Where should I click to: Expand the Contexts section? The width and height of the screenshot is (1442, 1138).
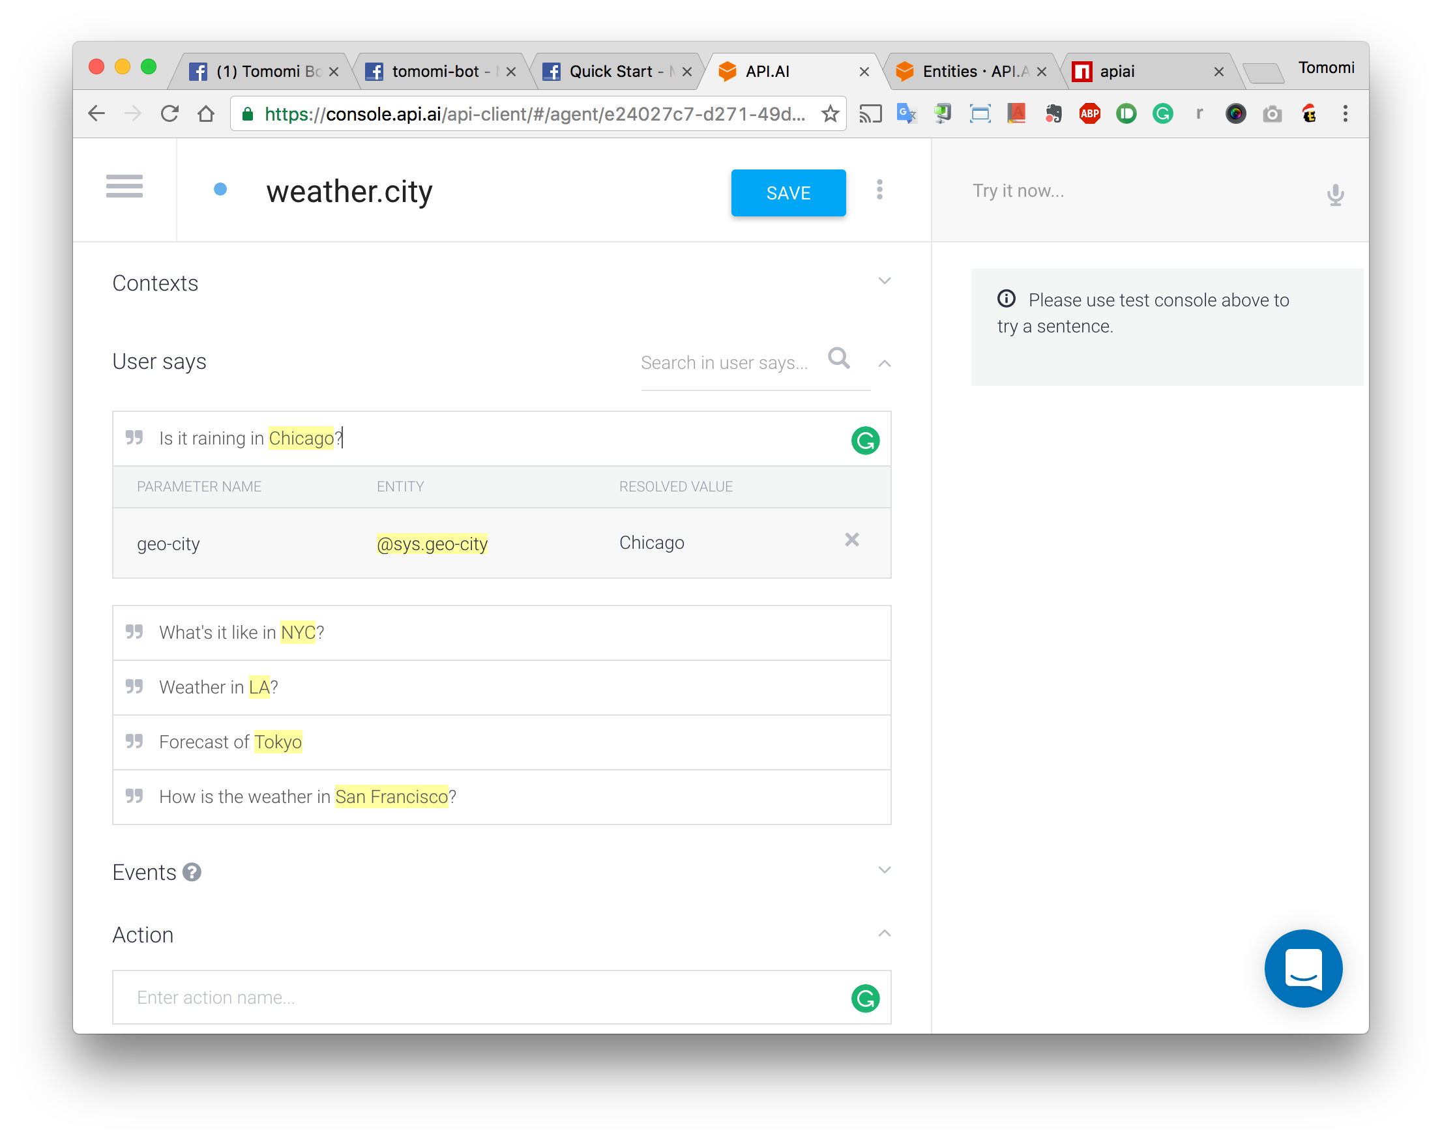coord(884,280)
